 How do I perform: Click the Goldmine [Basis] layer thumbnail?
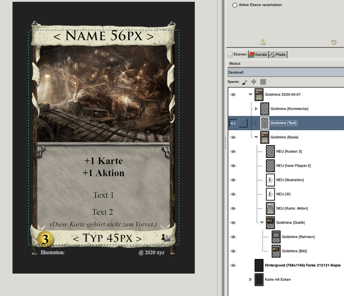click(x=265, y=137)
